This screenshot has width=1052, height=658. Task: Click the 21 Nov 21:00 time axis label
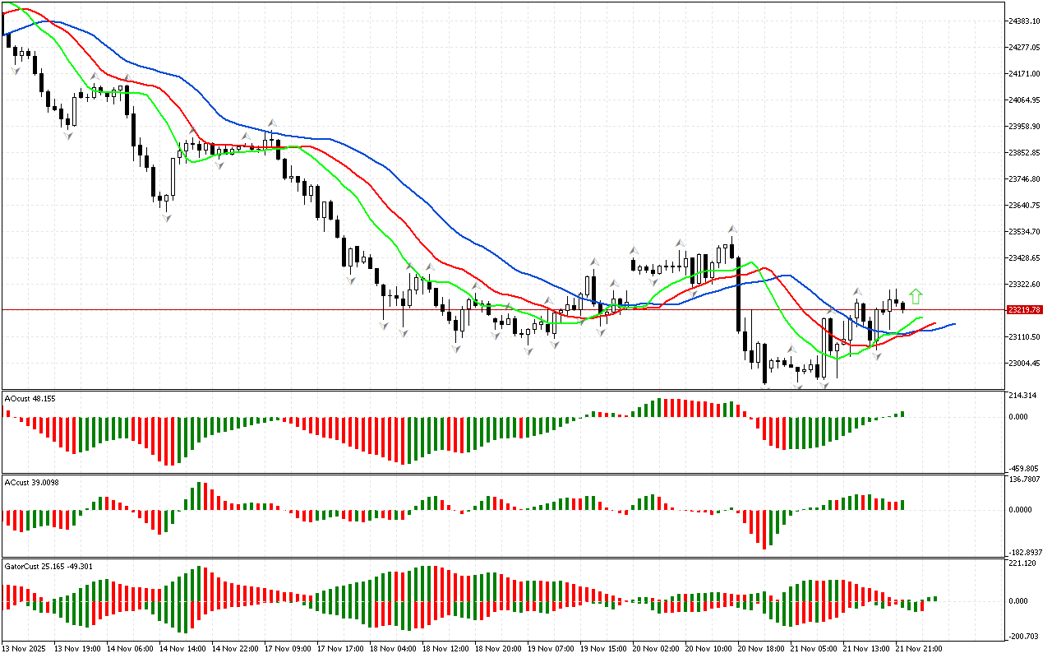(x=918, y=648)
